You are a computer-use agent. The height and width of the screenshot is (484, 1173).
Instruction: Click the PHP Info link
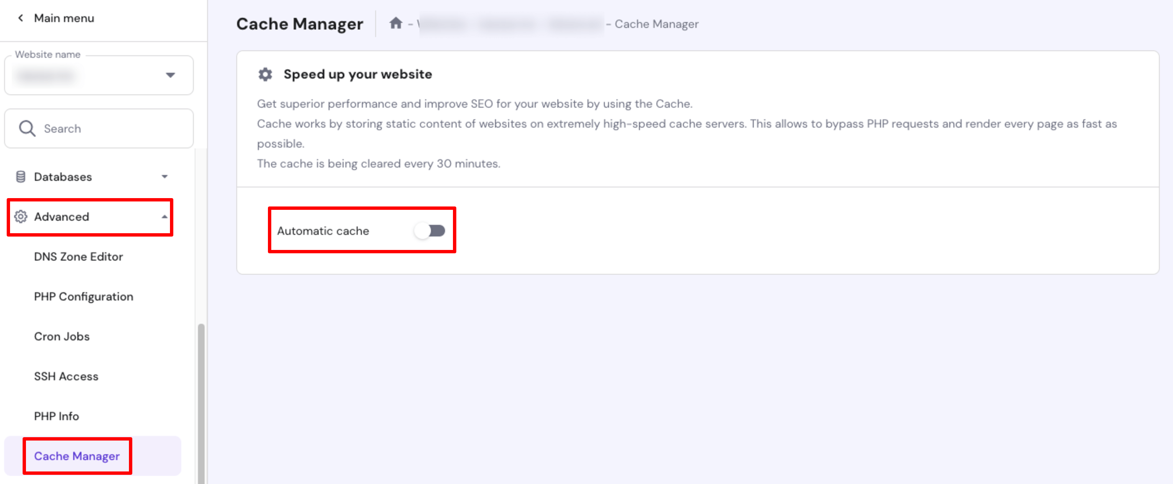coord(55,416)
